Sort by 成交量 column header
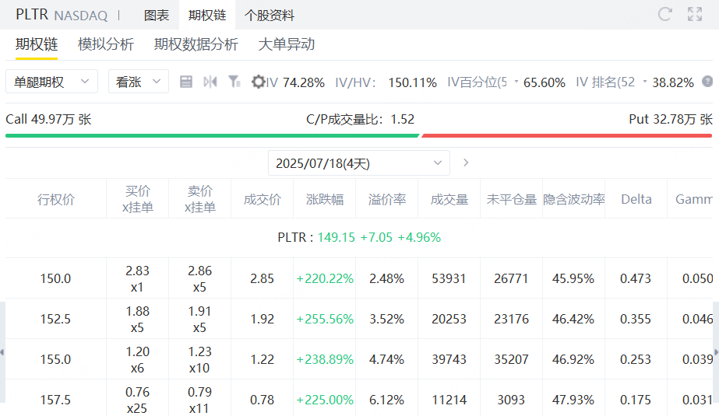Image resolution: width=719 pixels, height=416 pixels. click(x=449, y=199)
